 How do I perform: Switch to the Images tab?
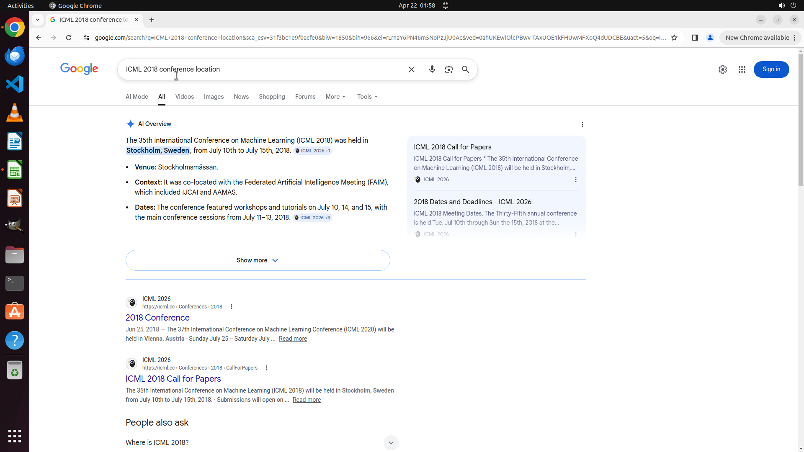tap(214, 97)
